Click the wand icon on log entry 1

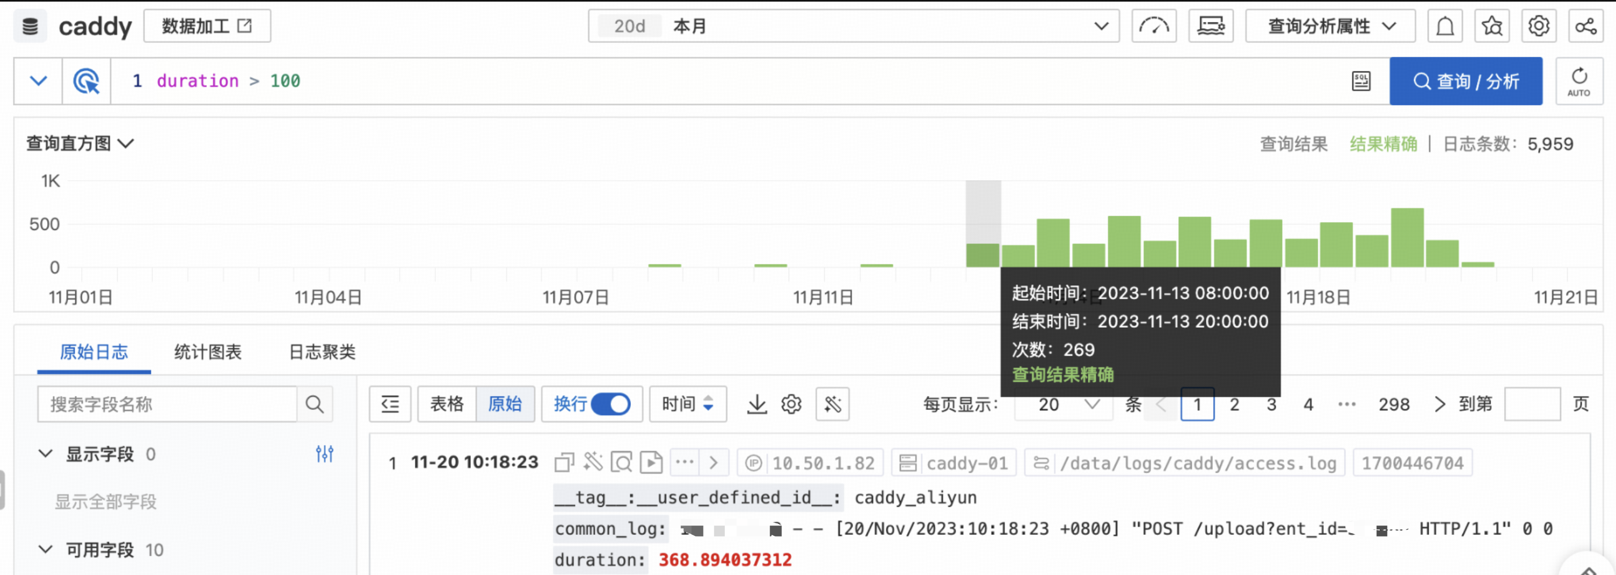click(593, 463)
